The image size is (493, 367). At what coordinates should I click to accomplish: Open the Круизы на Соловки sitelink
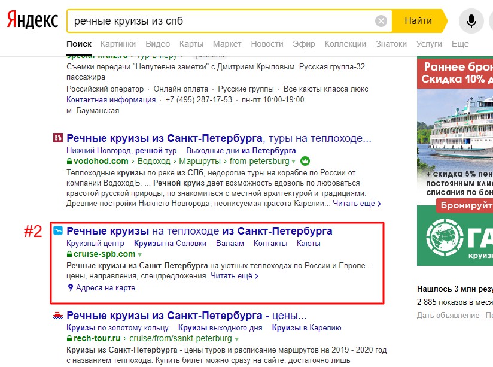point(170,243)
